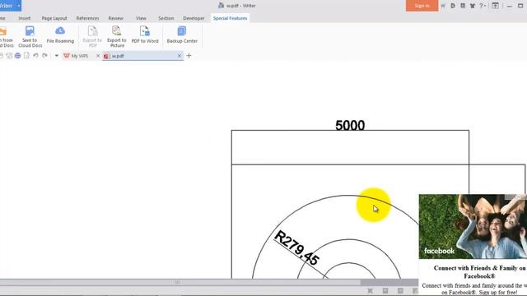
Task: Click the print icon in quick access toolbar
Action: point(17,56)
